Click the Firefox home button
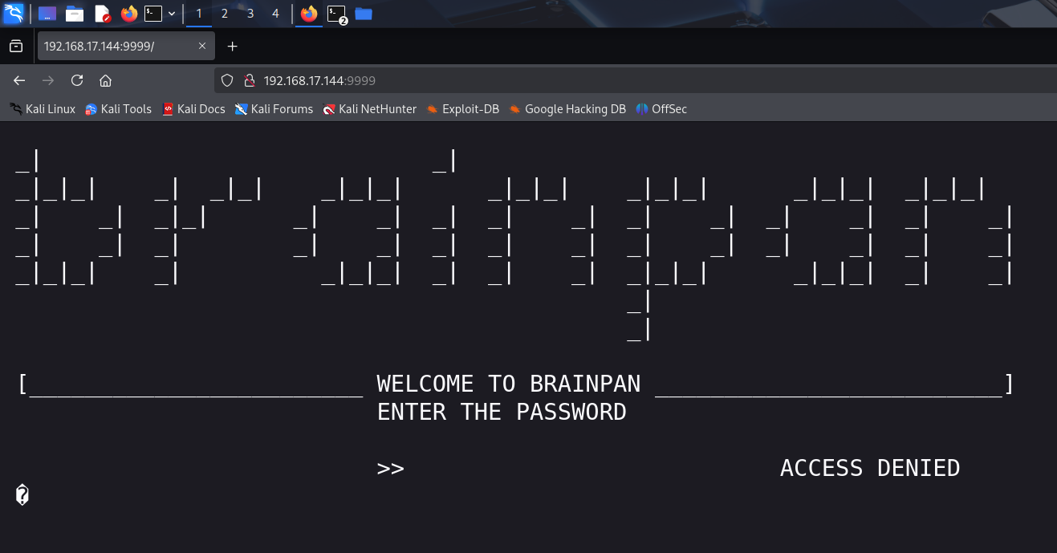1057x553 pixels. point(105,80)
